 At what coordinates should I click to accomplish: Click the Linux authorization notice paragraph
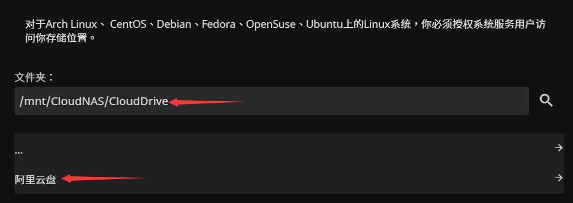(285, 31)
